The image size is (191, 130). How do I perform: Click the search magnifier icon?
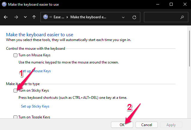pos(182,17)
